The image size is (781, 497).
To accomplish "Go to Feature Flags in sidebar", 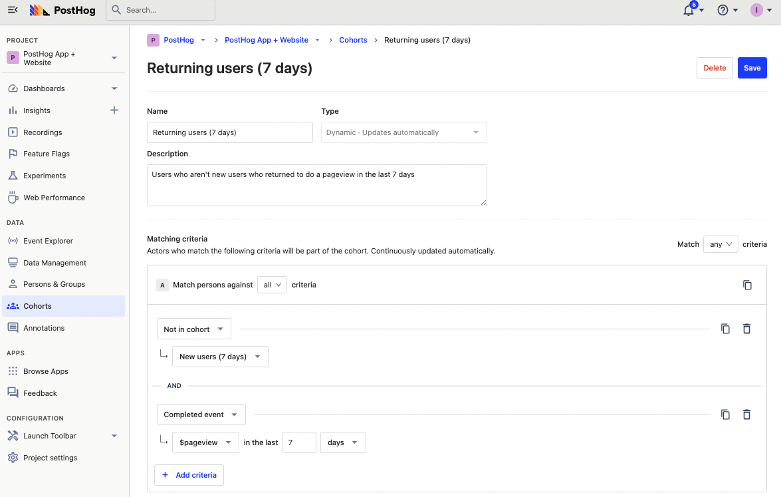I will click(x=47, y=154).
